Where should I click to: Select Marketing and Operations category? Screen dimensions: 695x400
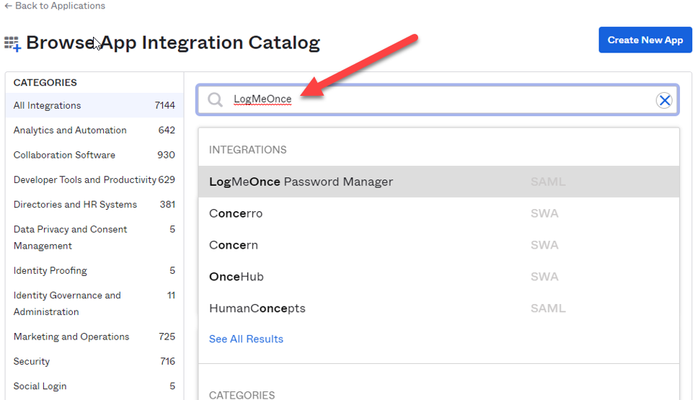tap(94, 337)
